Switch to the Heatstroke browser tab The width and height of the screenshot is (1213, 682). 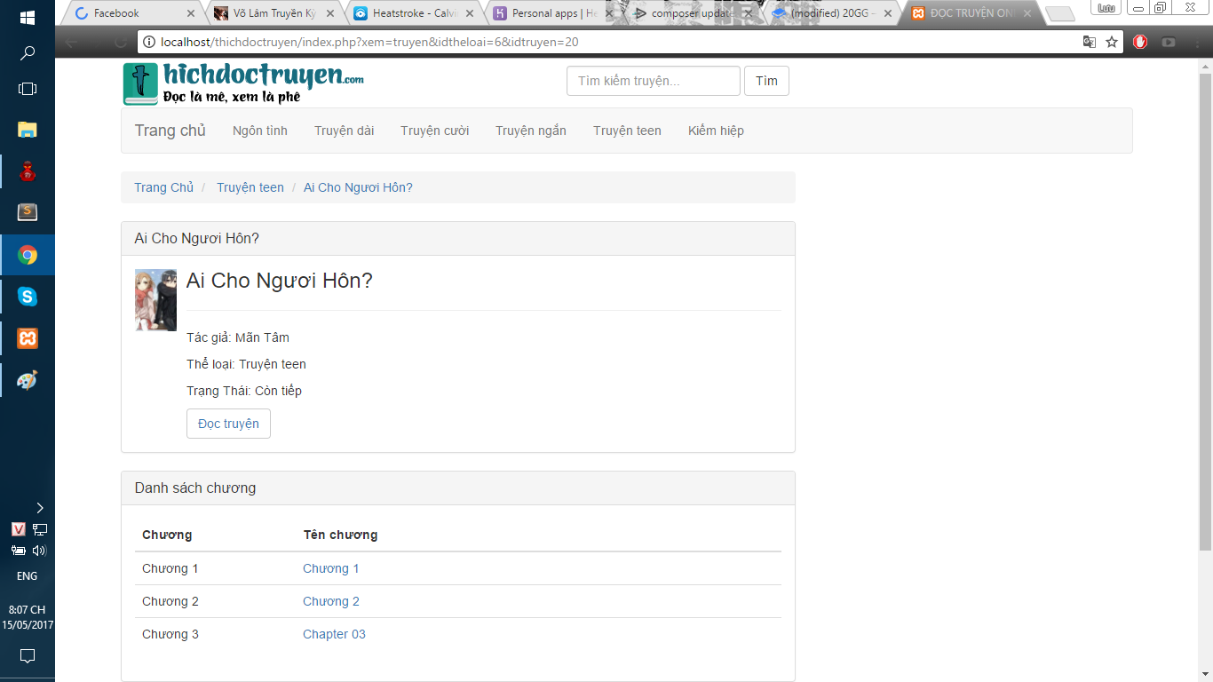[408, 13]
